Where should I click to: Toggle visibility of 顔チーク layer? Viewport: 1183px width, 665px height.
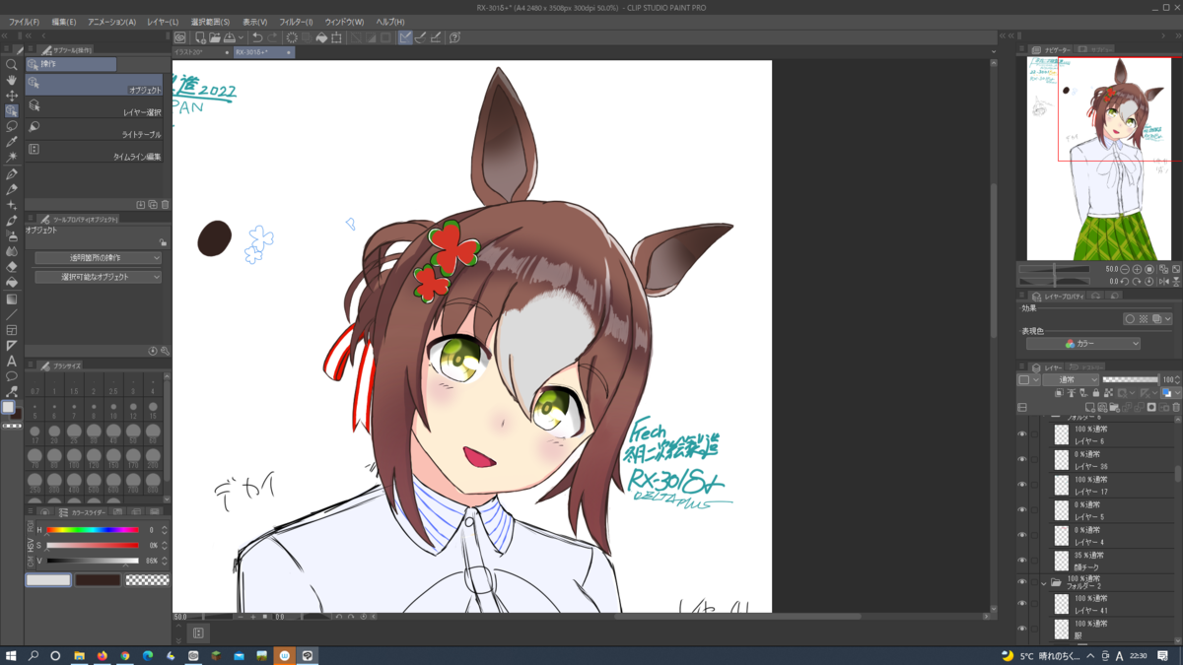pyautogui.click(x=1021, y=561)
